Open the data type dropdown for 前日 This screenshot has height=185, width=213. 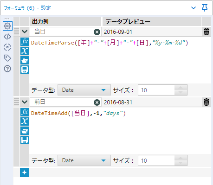(84, 160)
